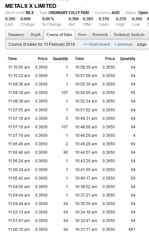Click 'Course of sales for 13 February 2019'
149x238 pixels.
[42, 44]
